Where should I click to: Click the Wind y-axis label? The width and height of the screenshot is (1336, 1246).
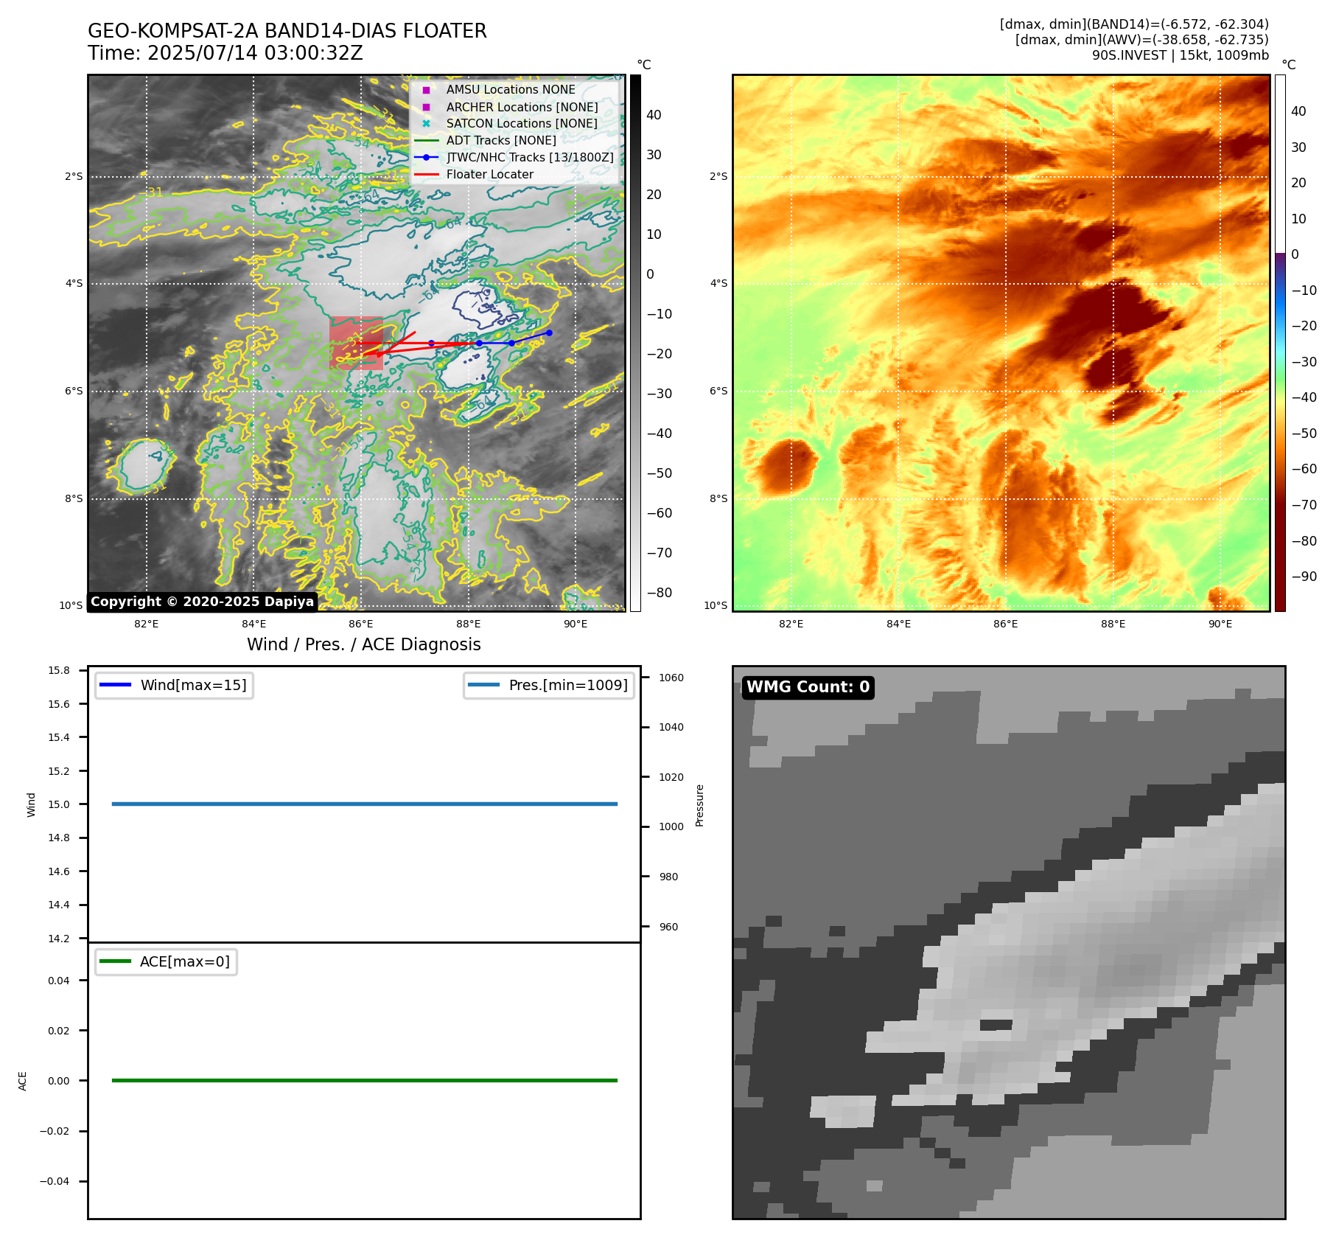tap(31, 804)
